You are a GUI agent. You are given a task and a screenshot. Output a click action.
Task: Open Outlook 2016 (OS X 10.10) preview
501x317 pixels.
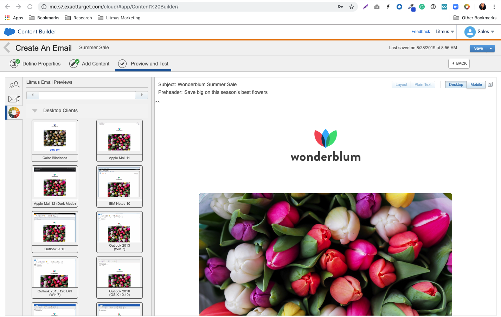click(120, 278)
